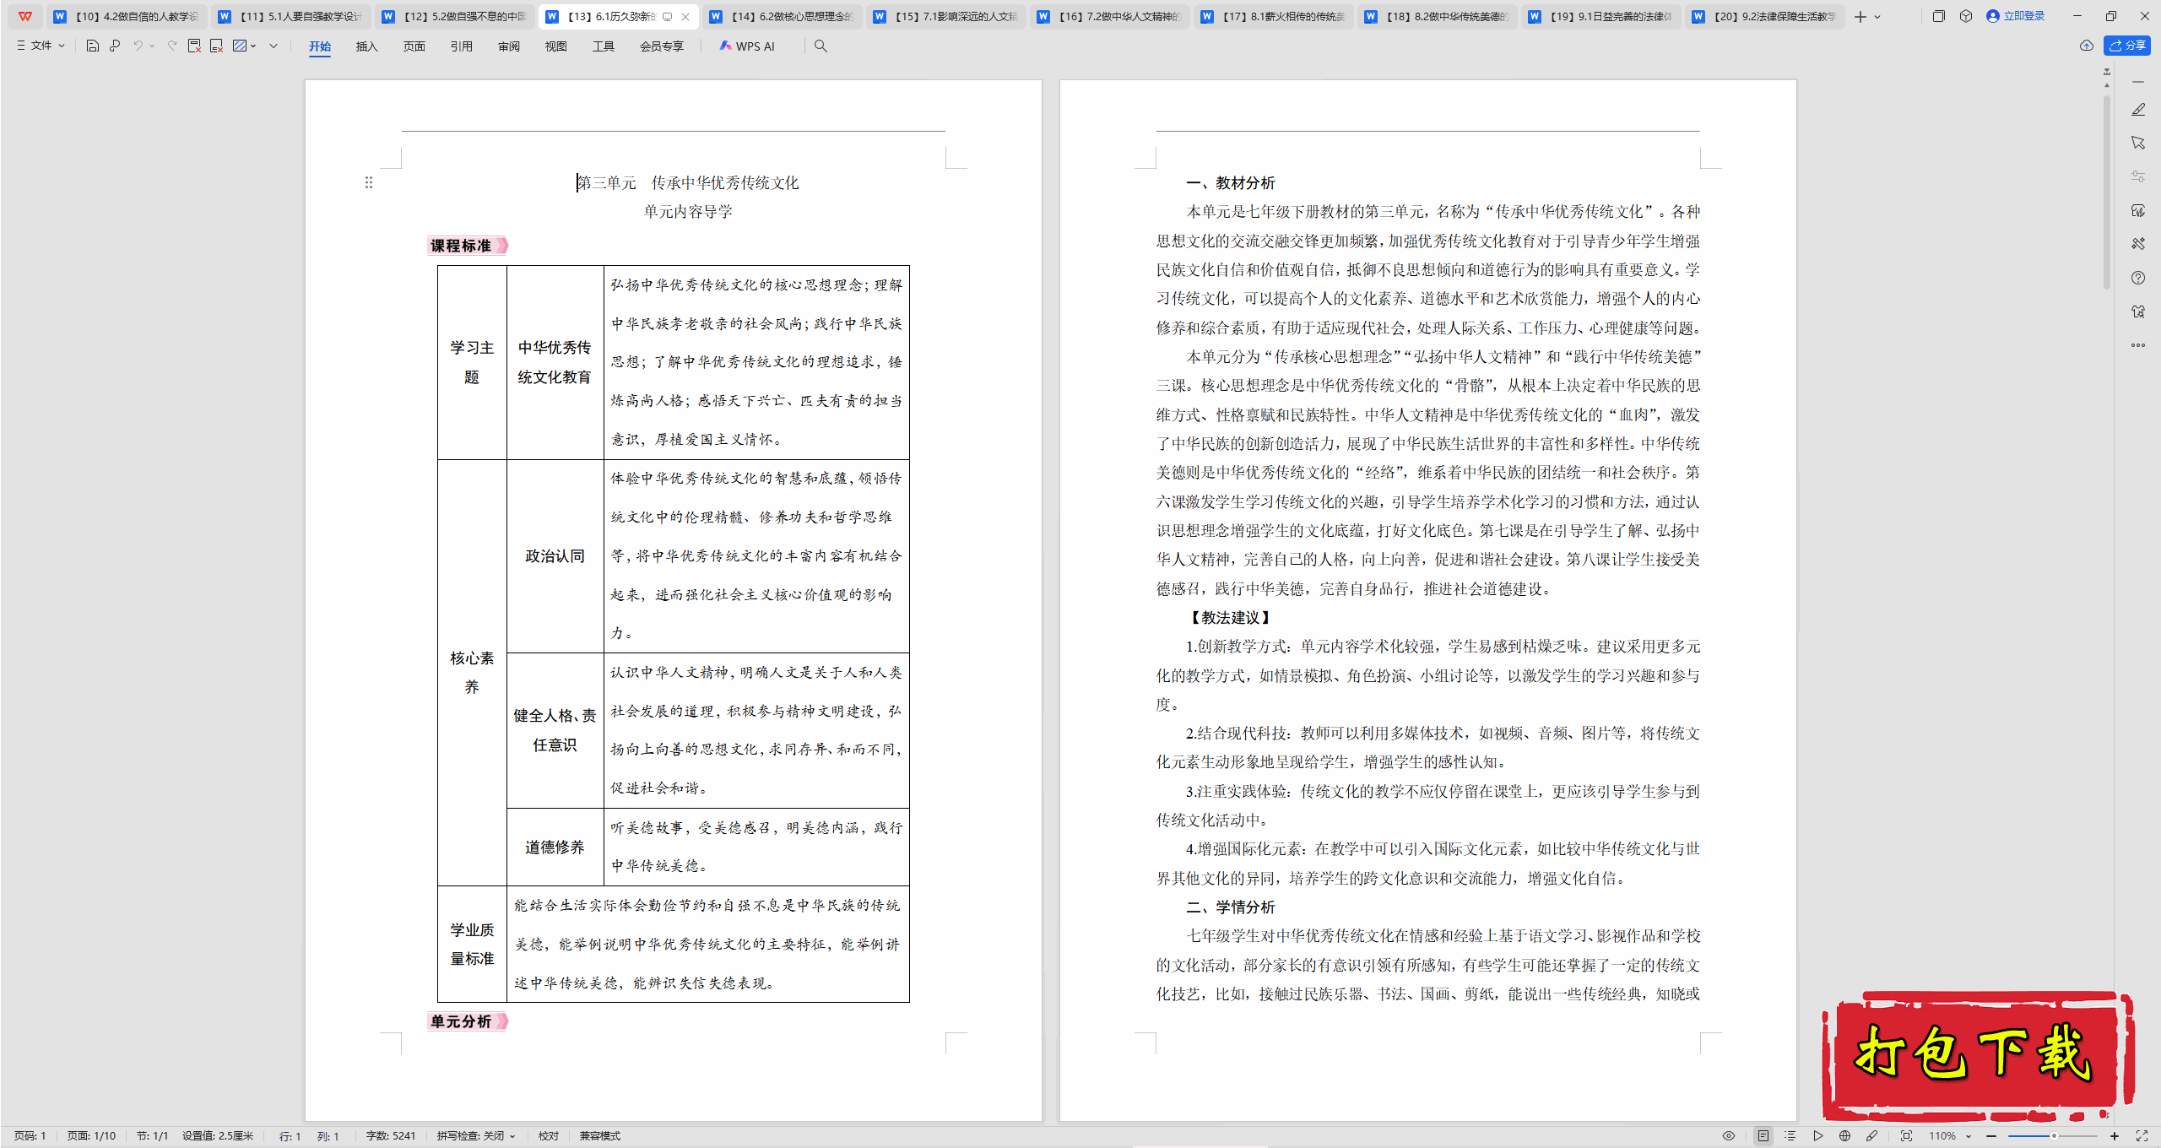Image resolution: width=2161 pixels, height=1148 pixels.
Task: Select the 开始 ribbon tab
Action: click(320, 46)
